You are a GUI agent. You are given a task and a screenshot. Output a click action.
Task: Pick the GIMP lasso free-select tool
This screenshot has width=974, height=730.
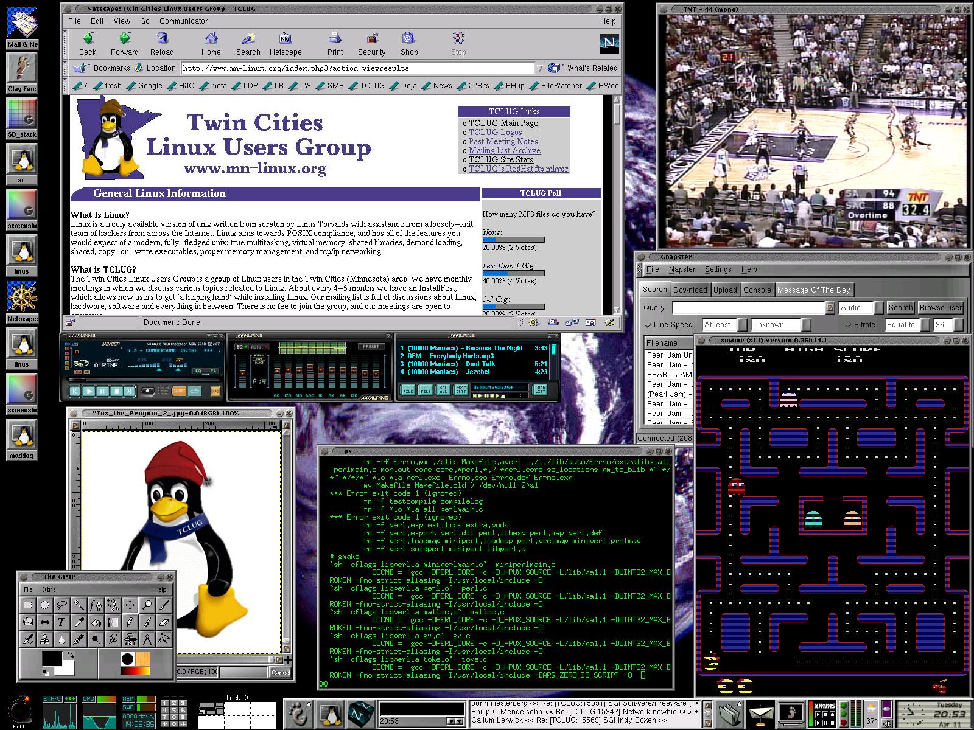61,605
